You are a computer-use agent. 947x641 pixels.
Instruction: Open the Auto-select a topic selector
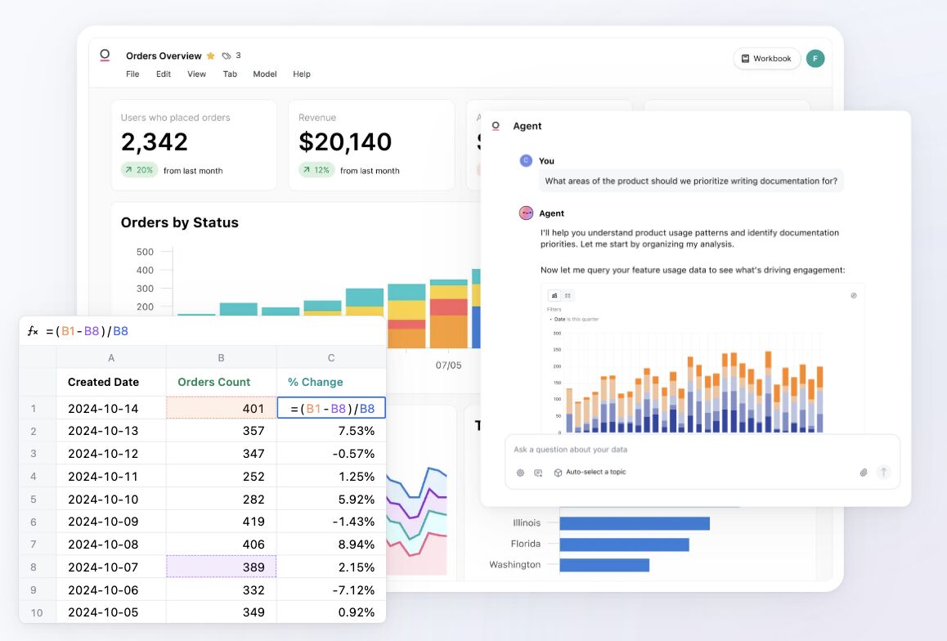[x=590, y=473]
